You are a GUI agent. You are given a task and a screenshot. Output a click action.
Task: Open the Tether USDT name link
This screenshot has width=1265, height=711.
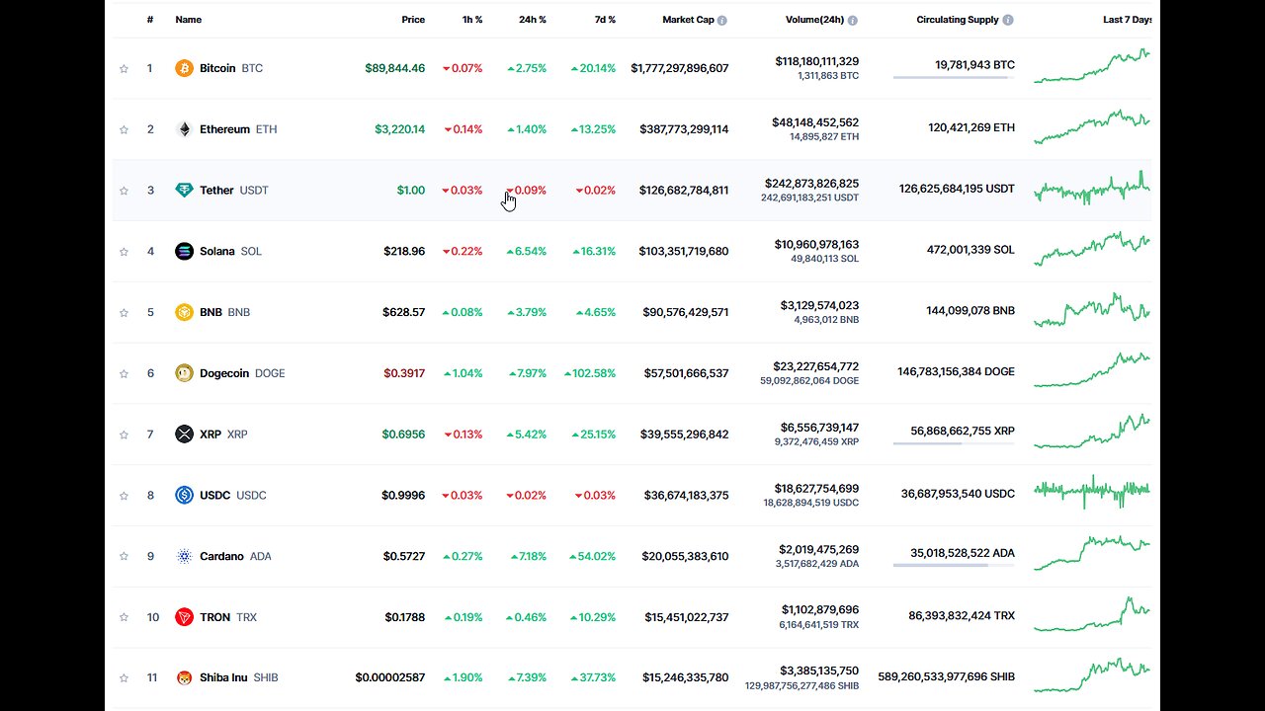click(x=234, y=191)
